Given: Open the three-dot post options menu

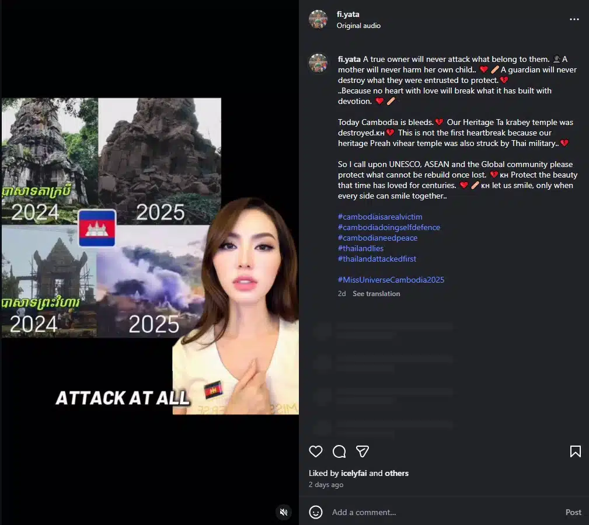Looking at the screenshot, I should (574, 19).
